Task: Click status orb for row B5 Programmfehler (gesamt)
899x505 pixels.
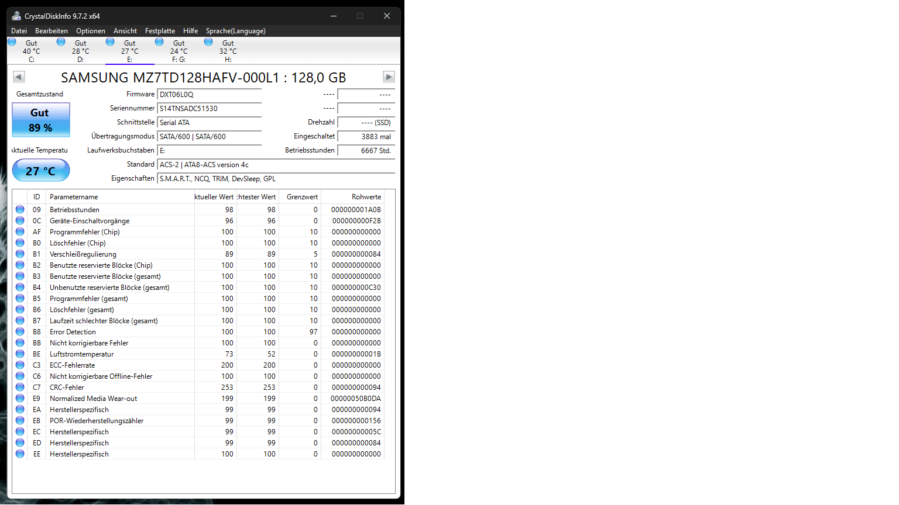Action: [20, 298]
